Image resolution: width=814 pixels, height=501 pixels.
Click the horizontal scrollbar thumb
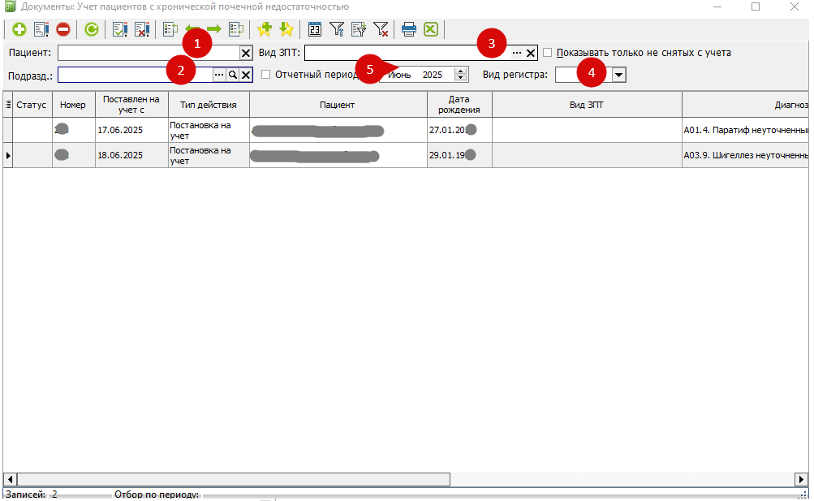[234, 479]
